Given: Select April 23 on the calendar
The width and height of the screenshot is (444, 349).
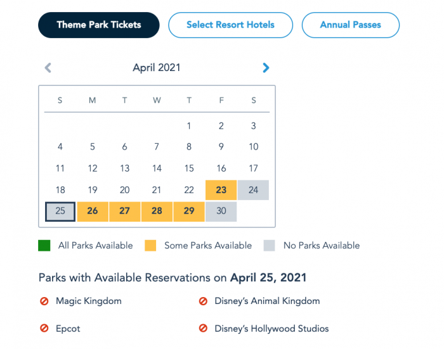Looking at the screenshot, I should [x=221, y=190].
